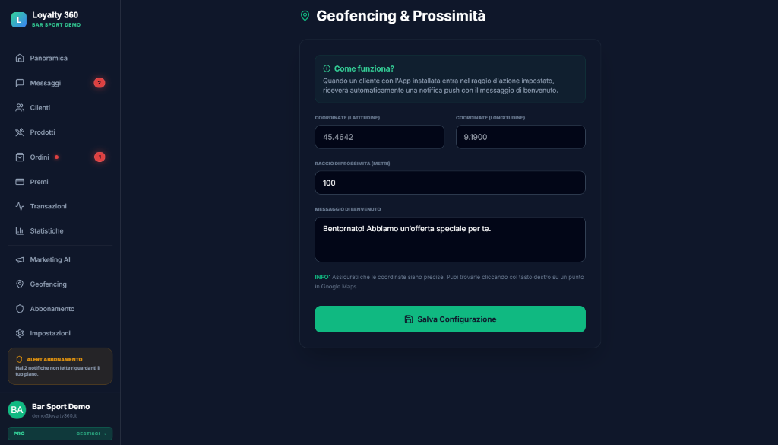Click the Messaggio di Benvenuto text area
The height and width of the screenshot is (445, 778).
click(x=450, y=239)
